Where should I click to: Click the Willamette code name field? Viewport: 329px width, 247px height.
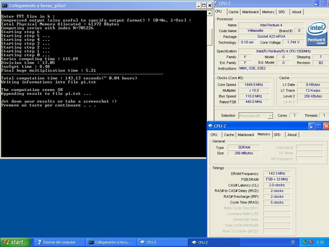click(255, 31)
